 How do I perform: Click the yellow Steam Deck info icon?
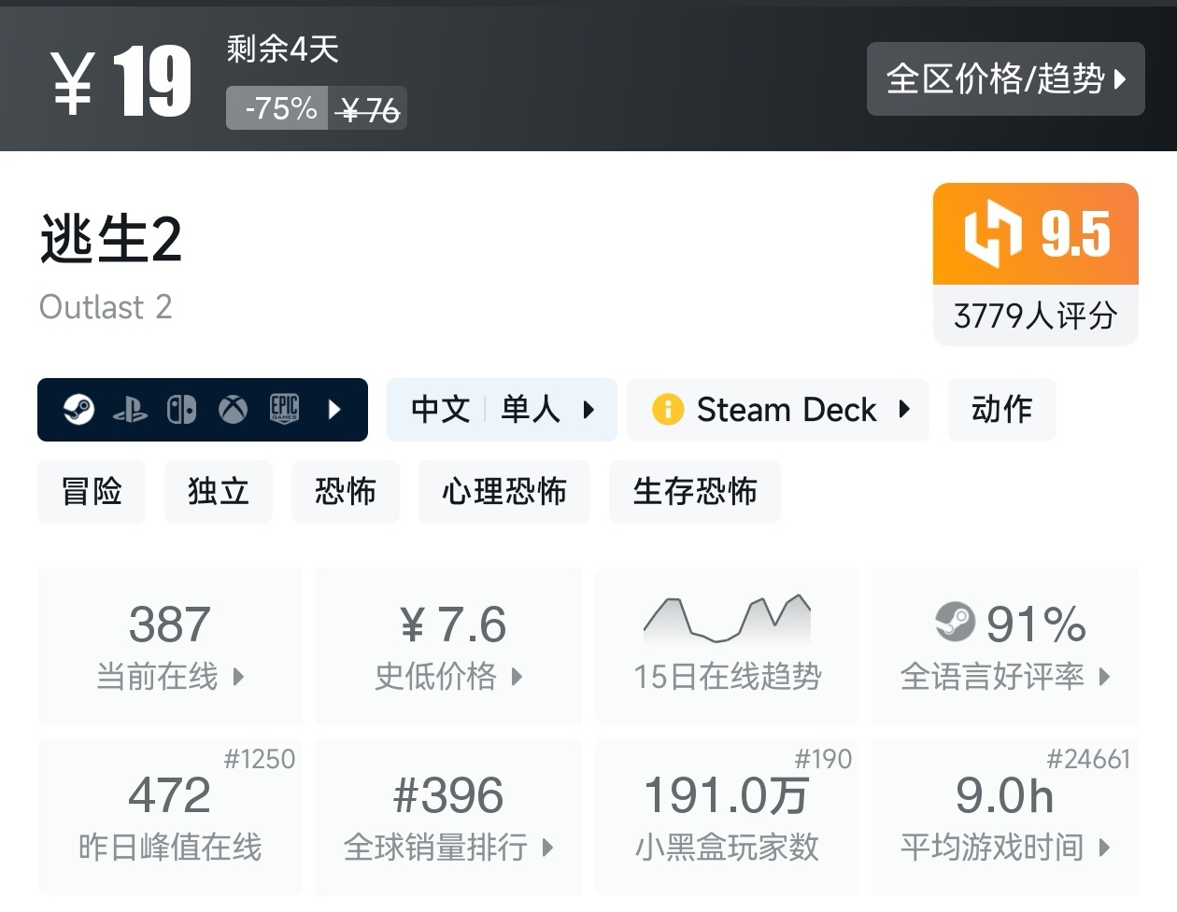pos(668,410)
